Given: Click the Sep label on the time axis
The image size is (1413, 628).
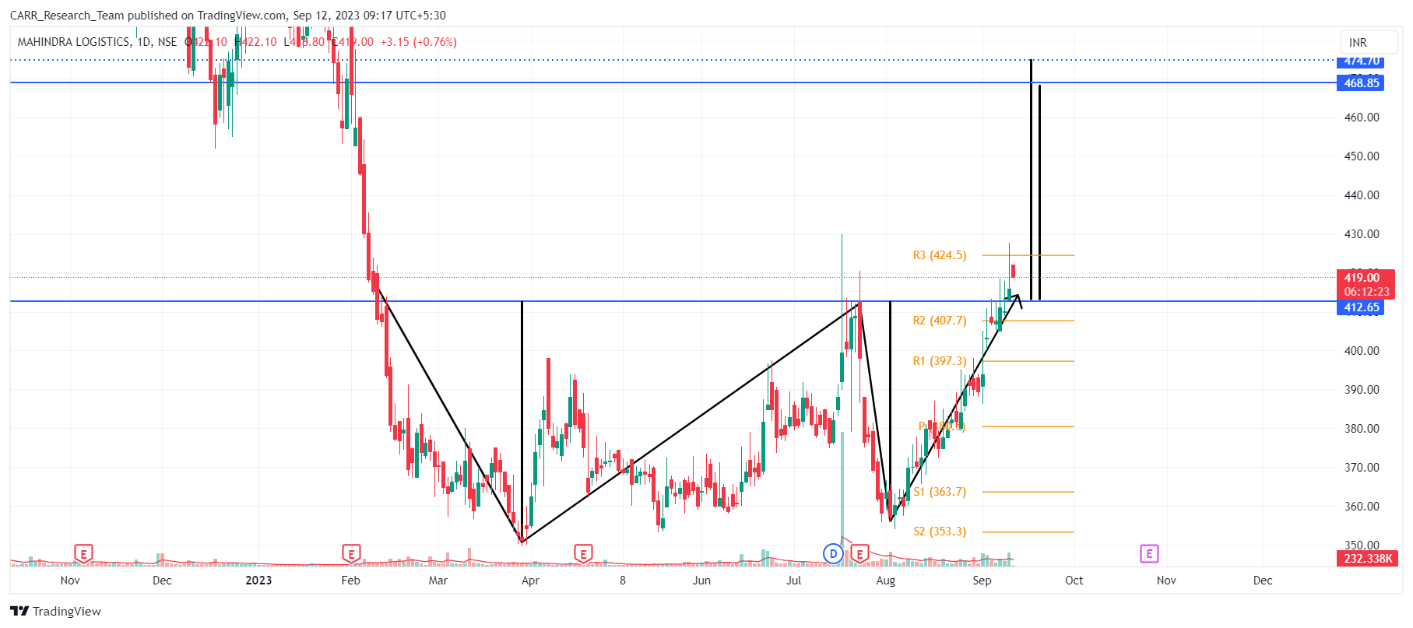Looking at the screenshot, I should [982, 580].
